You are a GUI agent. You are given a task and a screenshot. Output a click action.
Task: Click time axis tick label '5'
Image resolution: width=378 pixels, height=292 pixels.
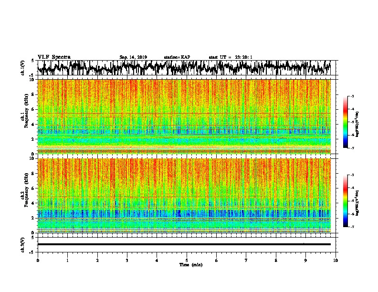click(187, 261)
